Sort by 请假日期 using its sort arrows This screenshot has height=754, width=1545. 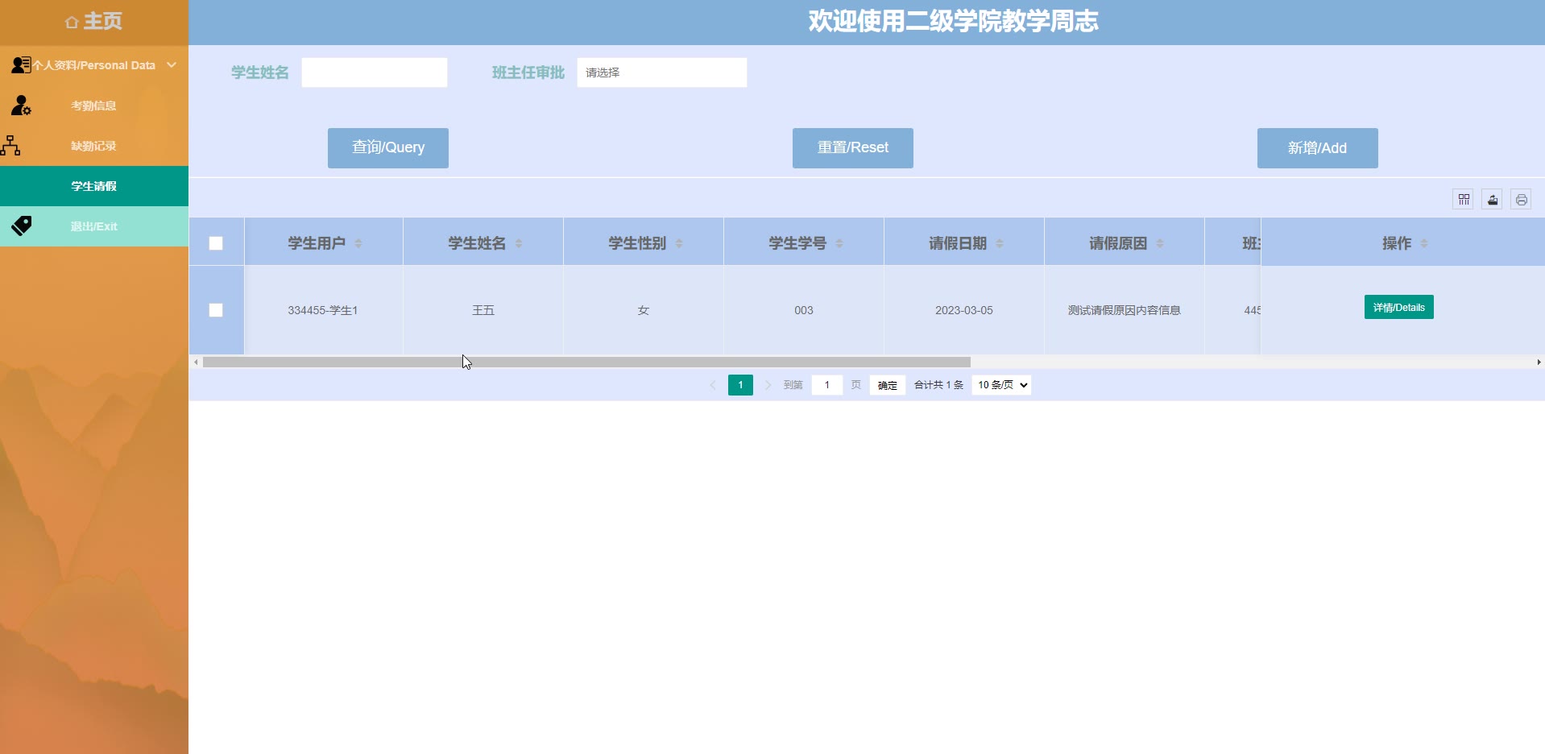[x=1000, y=243]
